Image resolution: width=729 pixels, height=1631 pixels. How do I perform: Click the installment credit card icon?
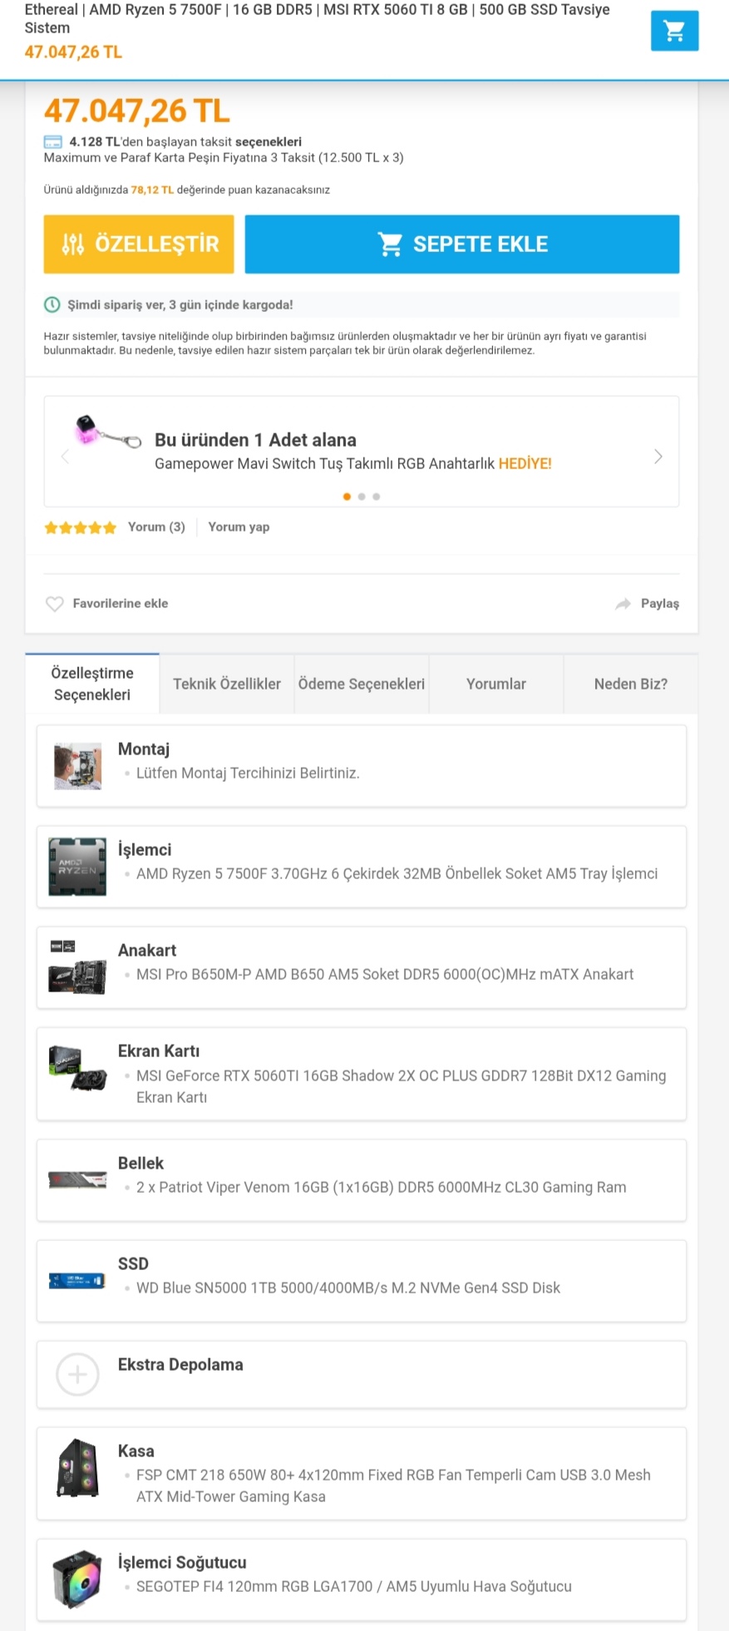click(52, 142)
